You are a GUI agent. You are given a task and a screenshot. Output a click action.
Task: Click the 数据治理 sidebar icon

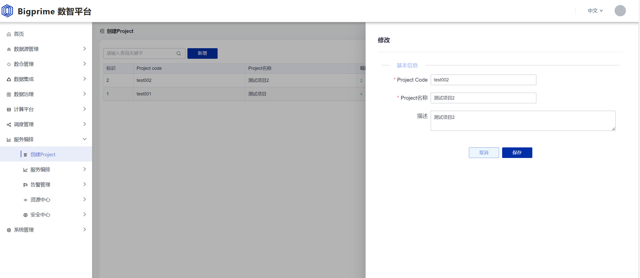click(9, 94)
